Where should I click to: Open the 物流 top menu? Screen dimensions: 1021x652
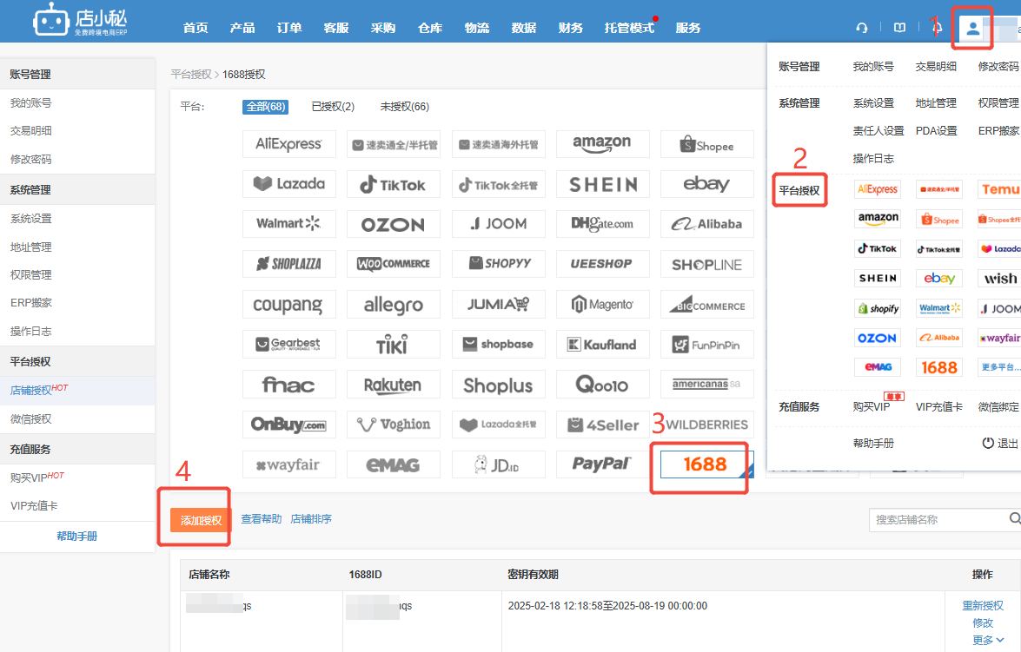(477, 28)
